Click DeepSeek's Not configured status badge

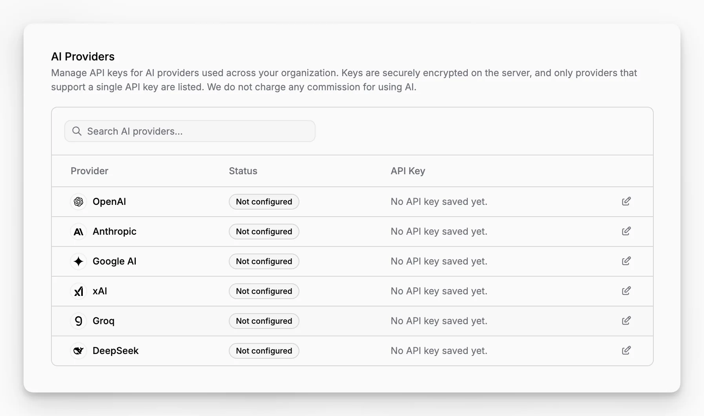(264, 351)
